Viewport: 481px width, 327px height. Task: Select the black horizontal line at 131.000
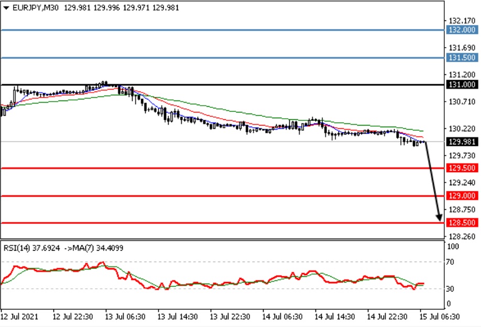pyautogui.click(x=222, y=85)
